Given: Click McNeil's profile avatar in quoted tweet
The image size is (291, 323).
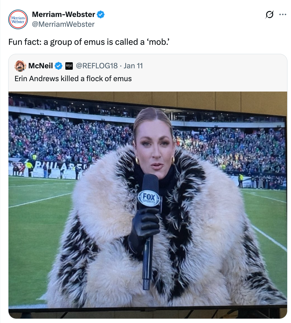Looking at the screenshot, I should click(20, 66).
